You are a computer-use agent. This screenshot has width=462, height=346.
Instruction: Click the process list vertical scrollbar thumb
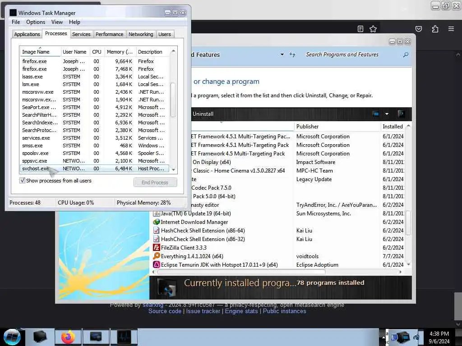click(173, 100)
